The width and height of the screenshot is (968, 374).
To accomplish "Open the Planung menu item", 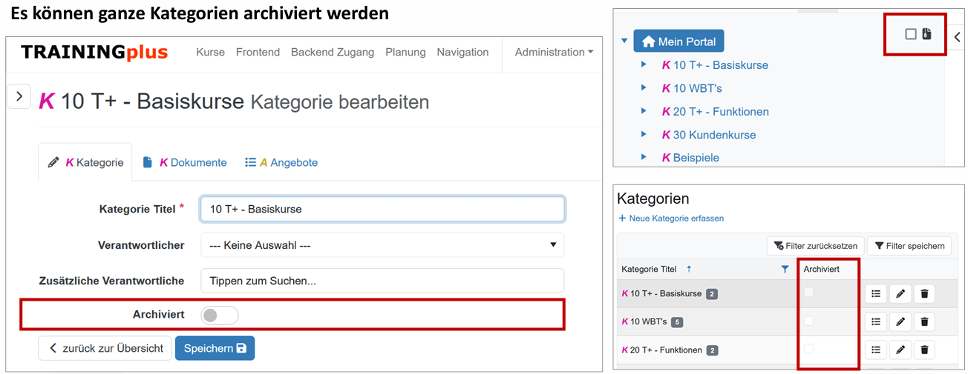I will [x=405, y=53].
